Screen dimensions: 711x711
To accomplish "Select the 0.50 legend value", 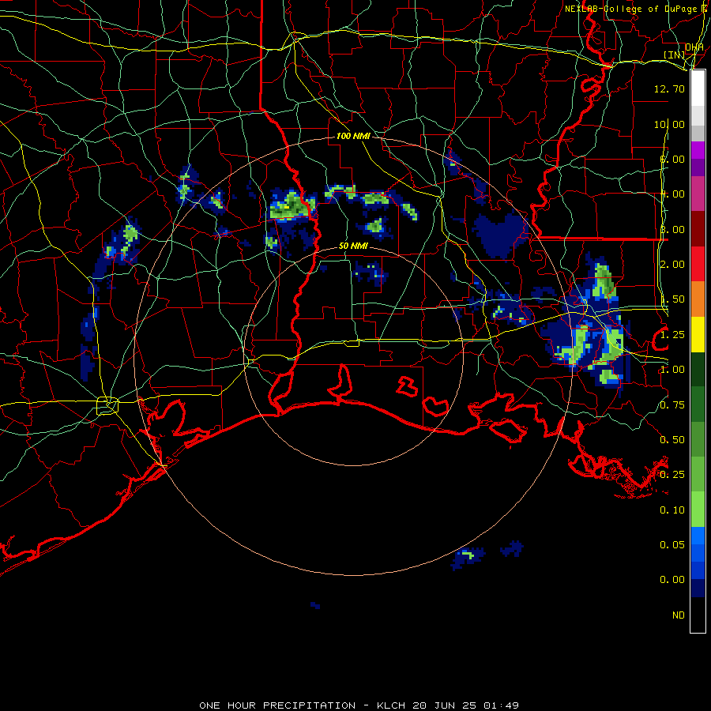I will coord(672,440).
